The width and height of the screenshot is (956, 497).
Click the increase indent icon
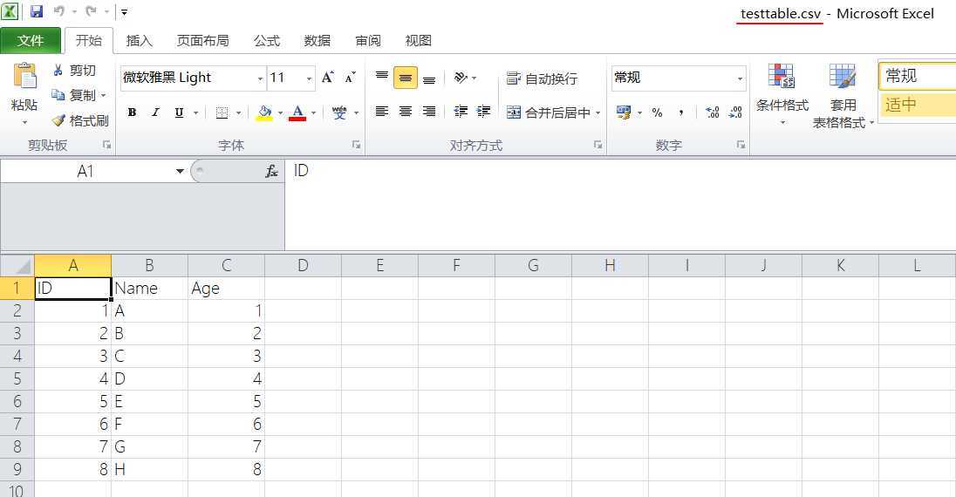coord(483,112)
